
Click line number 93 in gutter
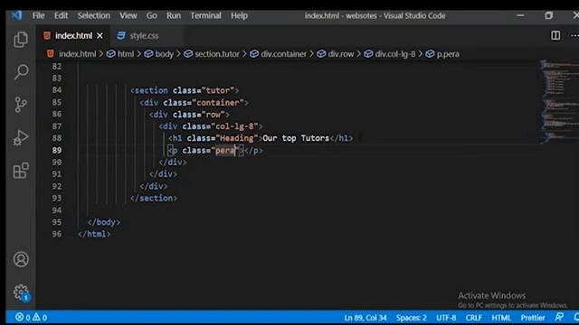(57, 199)
